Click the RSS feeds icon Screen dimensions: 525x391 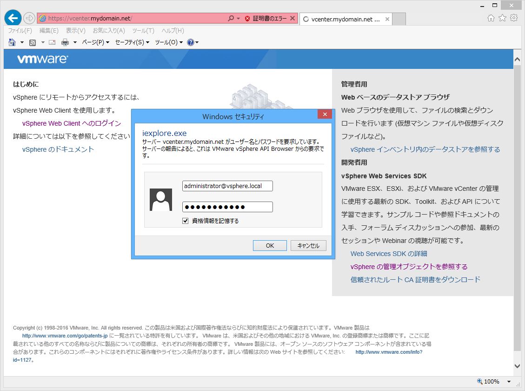33,42
